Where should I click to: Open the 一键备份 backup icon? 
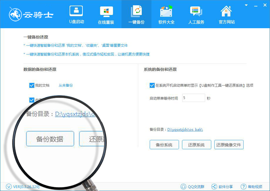(136, 11)
